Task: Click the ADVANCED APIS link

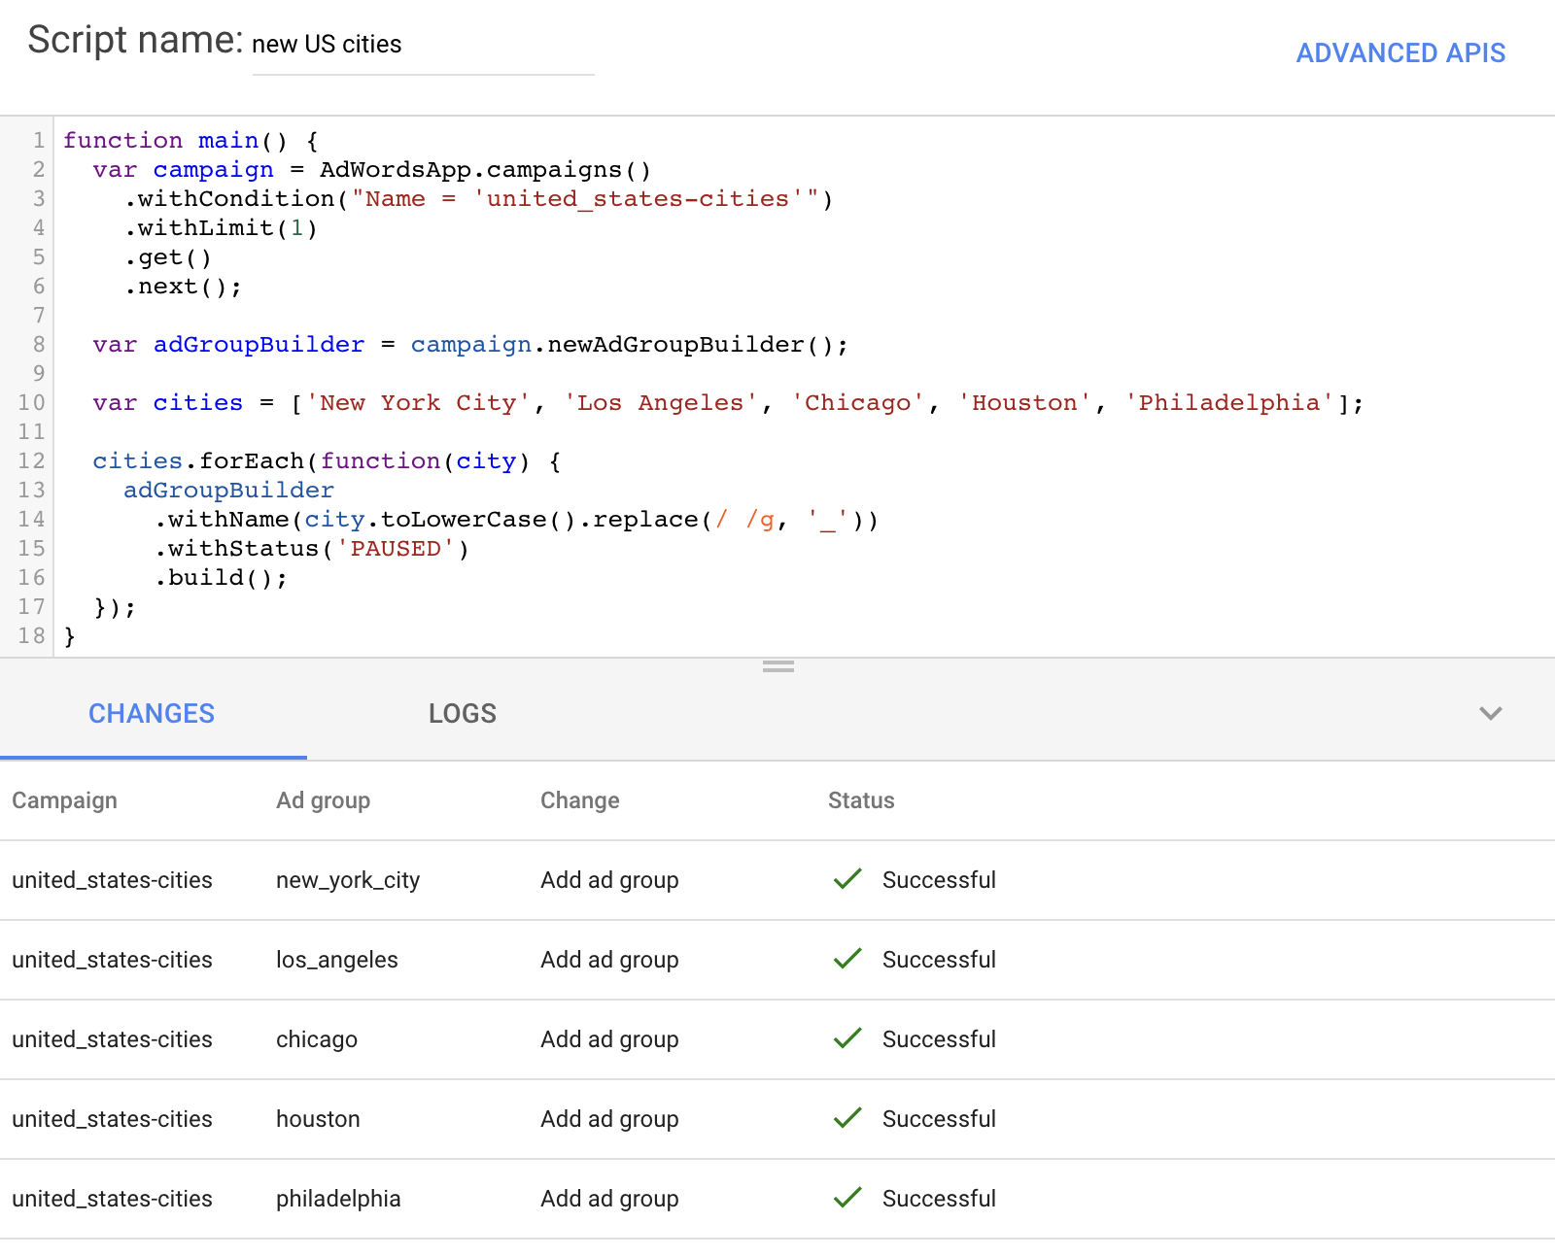Action: click(1399, 52)
